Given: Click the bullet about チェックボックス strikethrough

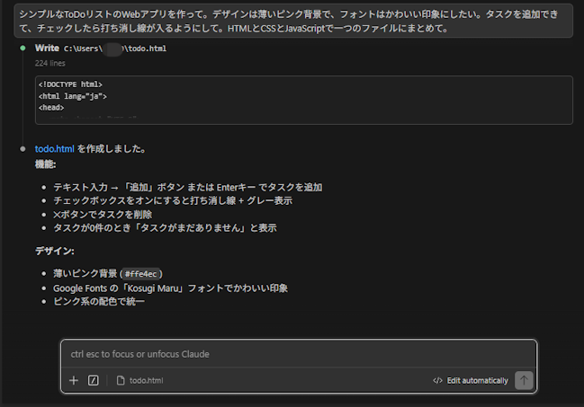Looking at the screenshot, I should click(x=173, y=201).
